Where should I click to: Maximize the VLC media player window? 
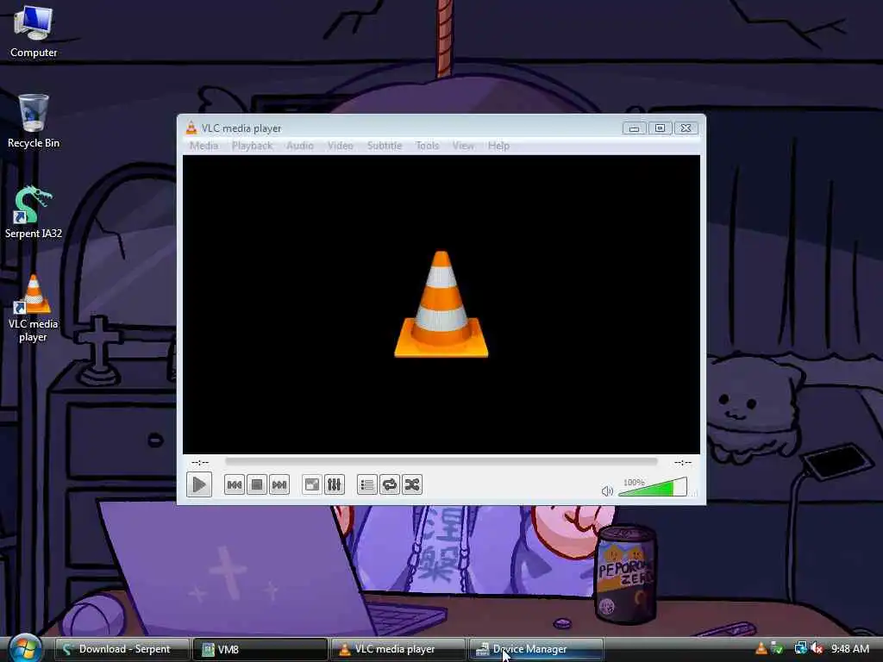coord(660,128)
